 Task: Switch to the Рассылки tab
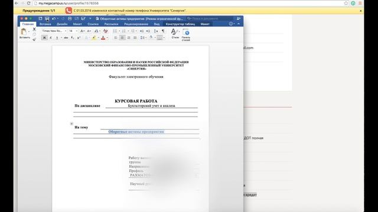coord(111,24)
